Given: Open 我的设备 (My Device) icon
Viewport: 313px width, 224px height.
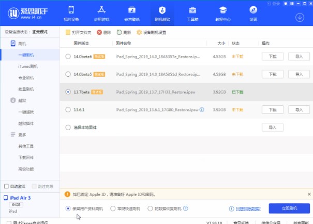Looking at the screenshot, I should coord(71,10).
